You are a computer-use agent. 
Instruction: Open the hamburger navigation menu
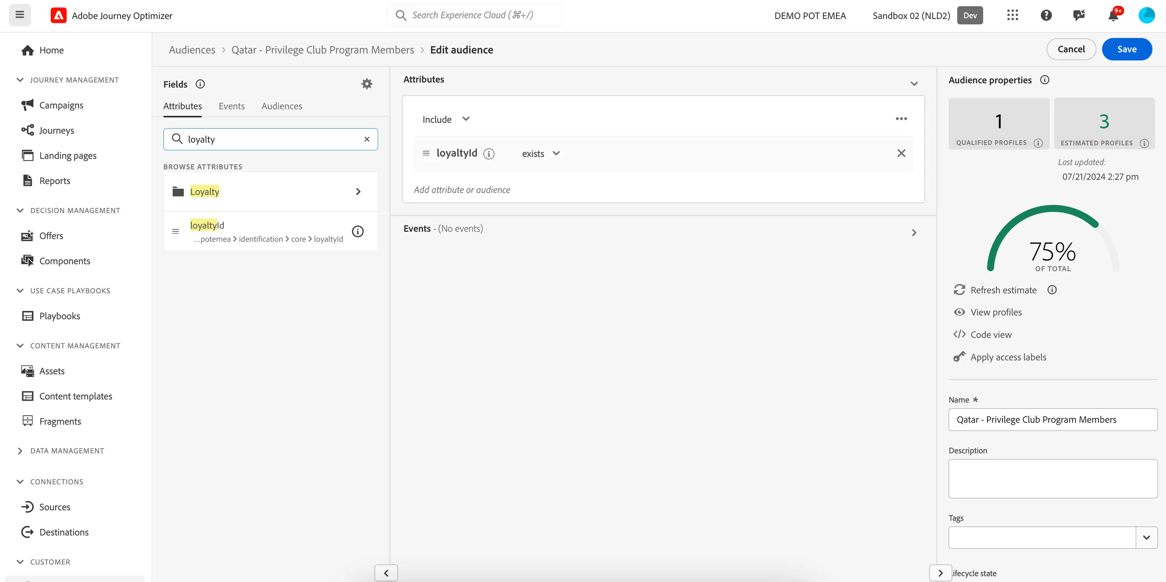click(x=19, y=15)
